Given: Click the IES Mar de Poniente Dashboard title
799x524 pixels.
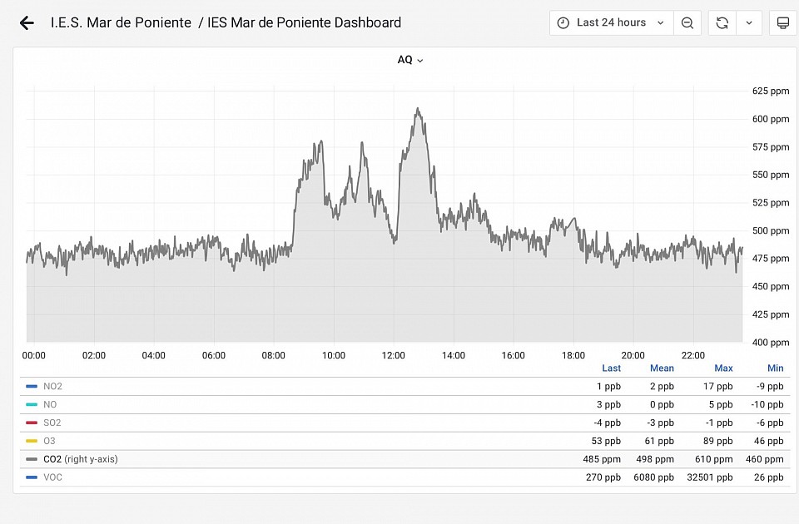Looking at the screenshot, I should [x=305, y=23].
